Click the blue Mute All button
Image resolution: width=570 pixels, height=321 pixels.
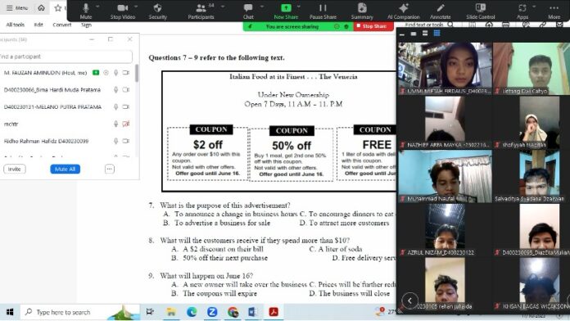click(x=65, y=169)
